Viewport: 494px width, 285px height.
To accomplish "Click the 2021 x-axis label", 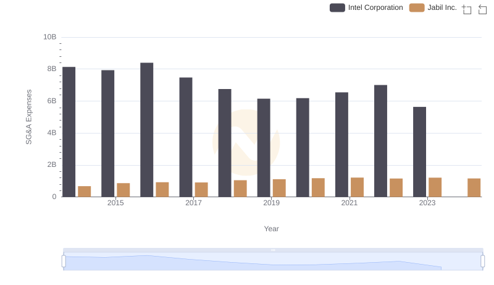I will (x=350, y=203).
